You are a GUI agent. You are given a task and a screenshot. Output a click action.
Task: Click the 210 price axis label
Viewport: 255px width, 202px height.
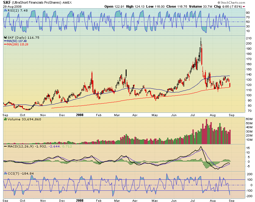pyautogui.click(x=249, y=38)
